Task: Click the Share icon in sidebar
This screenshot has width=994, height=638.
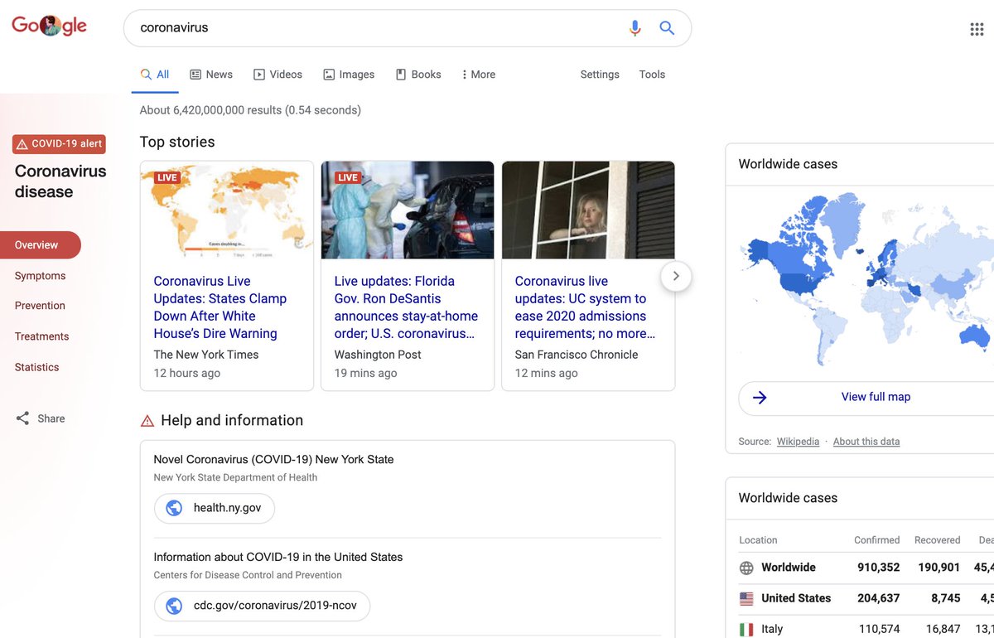Action: click(22, 418)
